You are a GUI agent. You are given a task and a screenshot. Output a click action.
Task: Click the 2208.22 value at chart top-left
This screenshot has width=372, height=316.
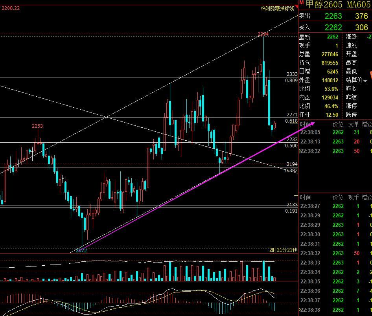click(11, 8)
